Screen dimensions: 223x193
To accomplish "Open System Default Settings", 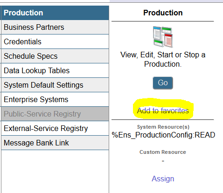I will (55, 85).
